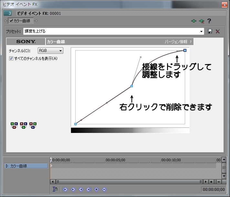Jump to first keyframe button
230x197 pixels.
pos(65,189)
